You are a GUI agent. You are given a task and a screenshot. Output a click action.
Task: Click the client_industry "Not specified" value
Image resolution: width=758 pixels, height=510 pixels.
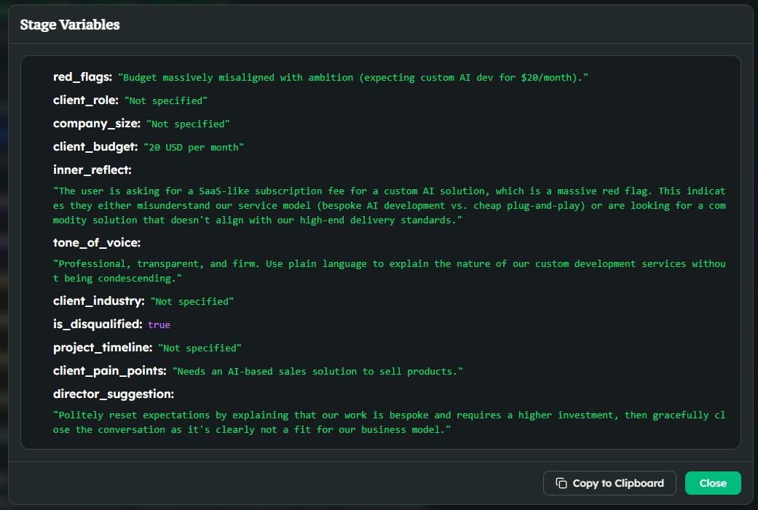[x=192, y=301]
